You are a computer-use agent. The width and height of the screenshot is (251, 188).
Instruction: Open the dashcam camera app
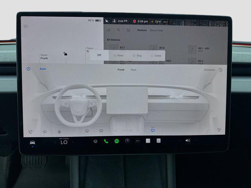[127, 141]
